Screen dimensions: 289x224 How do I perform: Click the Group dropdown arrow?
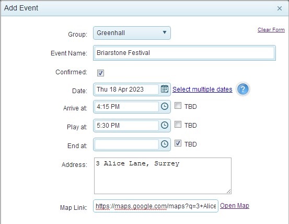tap(165, 32)
